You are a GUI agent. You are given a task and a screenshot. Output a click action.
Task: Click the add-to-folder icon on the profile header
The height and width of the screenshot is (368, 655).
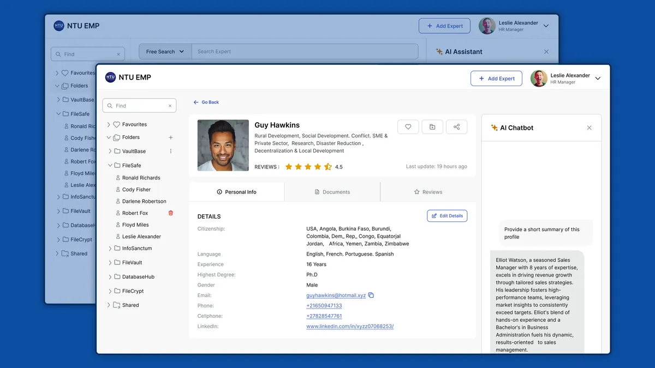point(432,127)
